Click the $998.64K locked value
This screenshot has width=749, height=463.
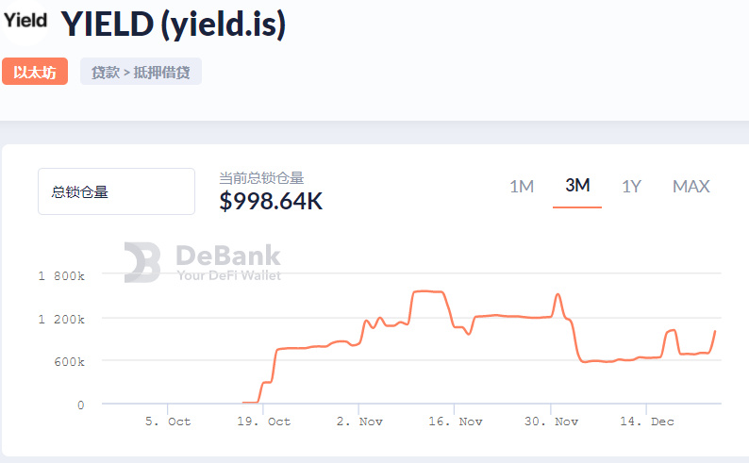[271, 201]
